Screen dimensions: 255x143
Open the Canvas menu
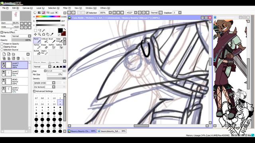pyautogui.click(x=27, y=8)
